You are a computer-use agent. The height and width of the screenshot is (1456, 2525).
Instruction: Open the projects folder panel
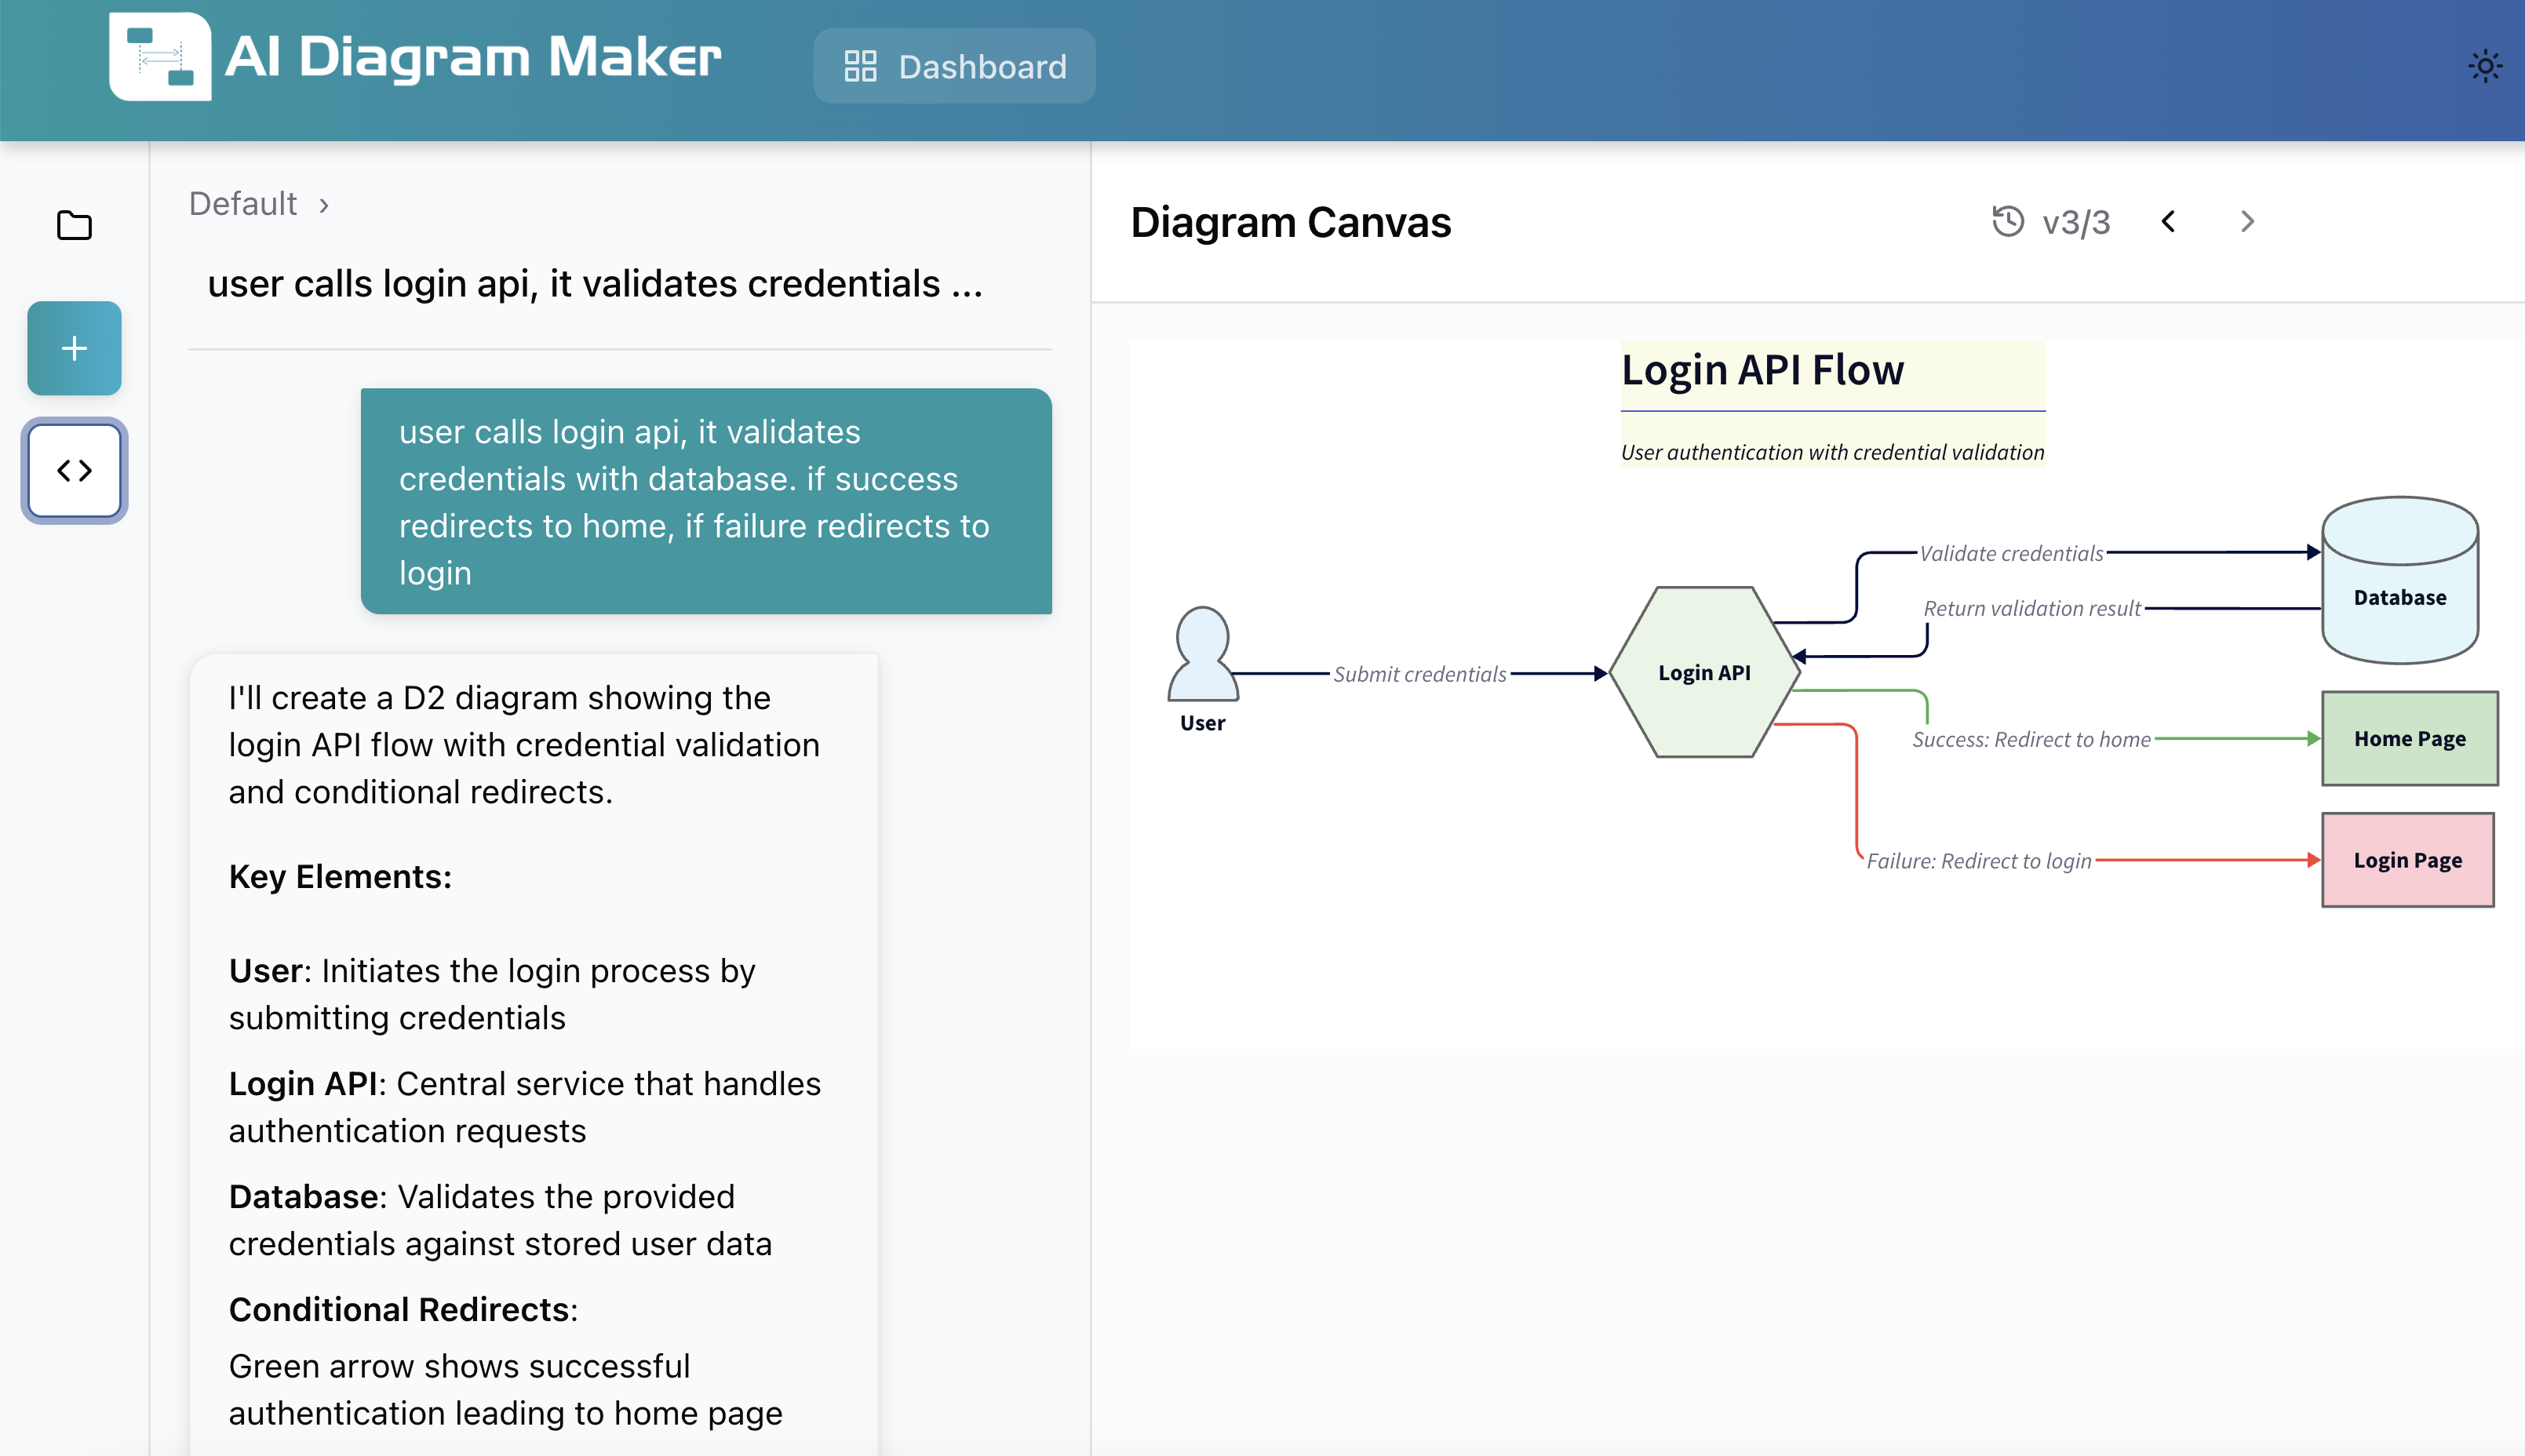point(74,225)
